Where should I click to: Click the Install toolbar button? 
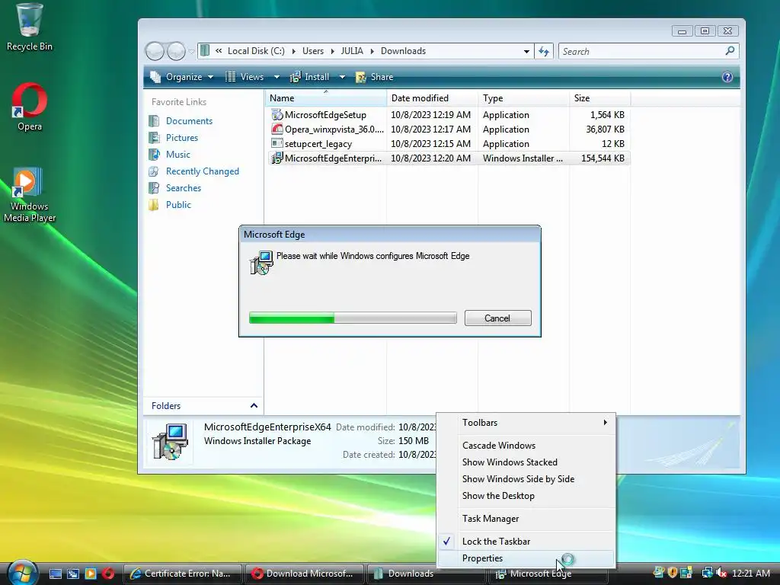(310, 77)
